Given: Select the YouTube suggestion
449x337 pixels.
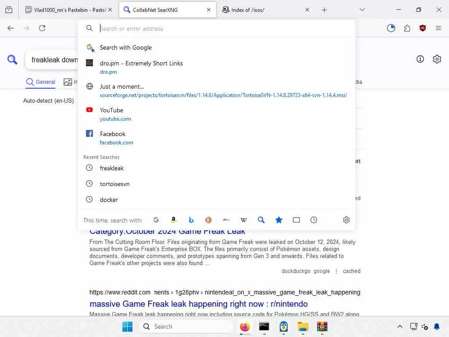Looking at the screenshot, I should pyautogui.click(x=217, y=115).
